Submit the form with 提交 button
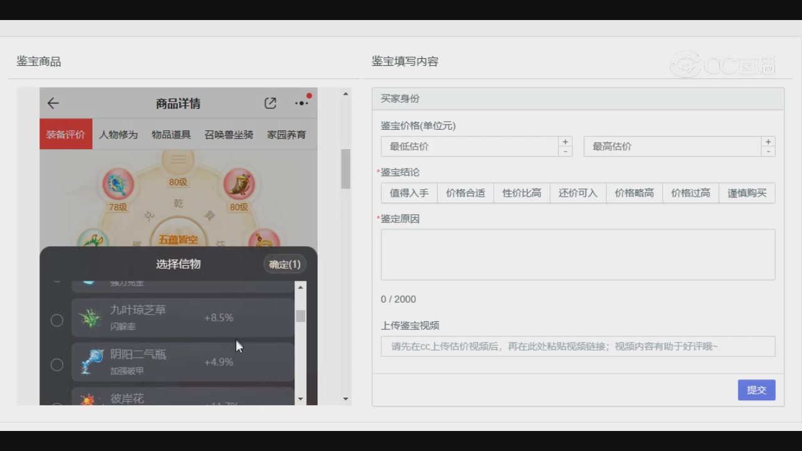802x451 pixels. (x=756, y=390)
